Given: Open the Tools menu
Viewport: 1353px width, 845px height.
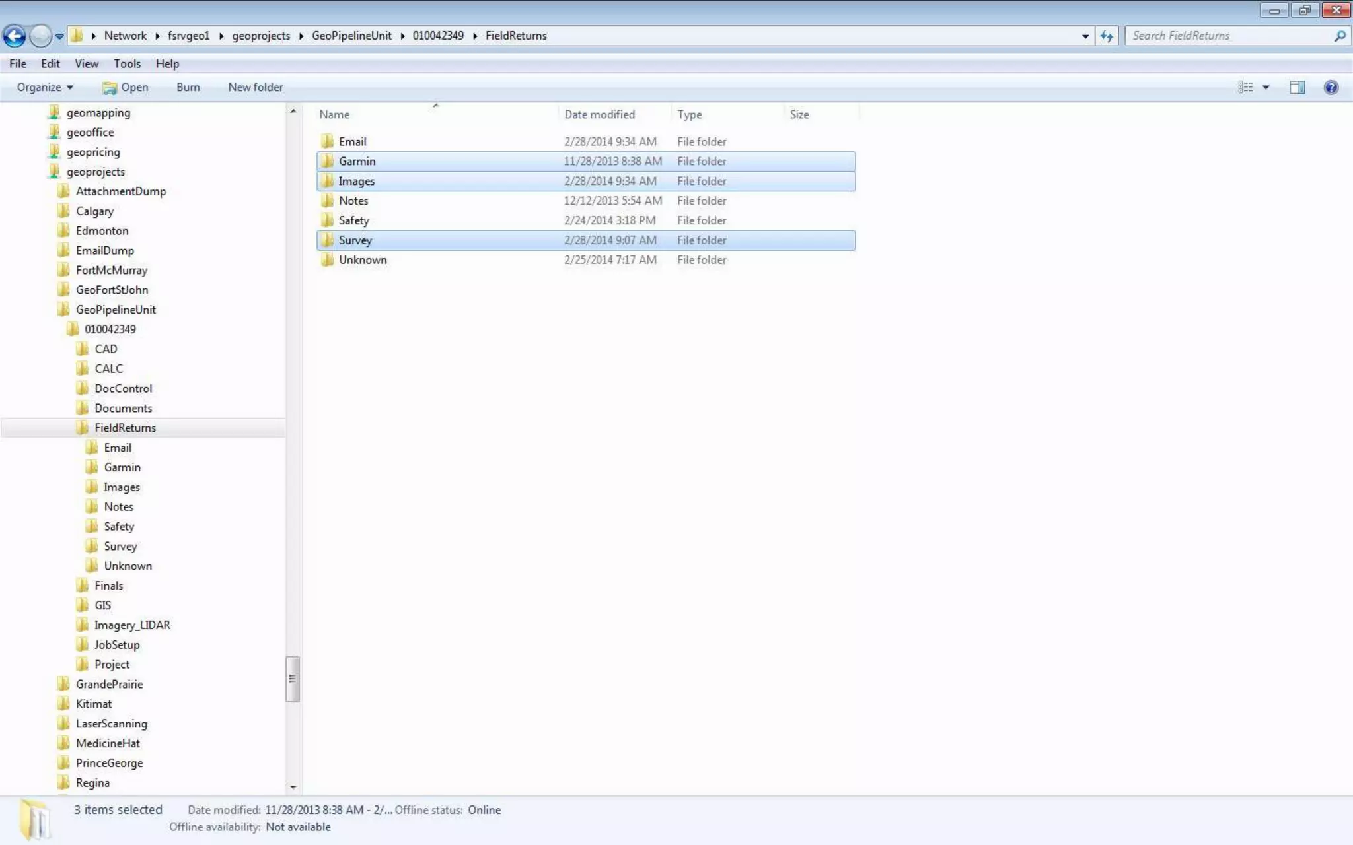Looking at the screenshot, I should click(x=127, y=64).
